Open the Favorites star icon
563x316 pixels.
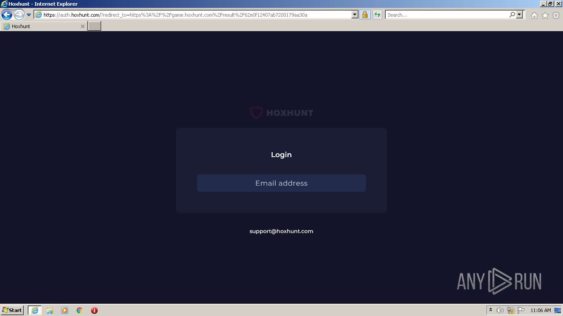tap(545, 15)
